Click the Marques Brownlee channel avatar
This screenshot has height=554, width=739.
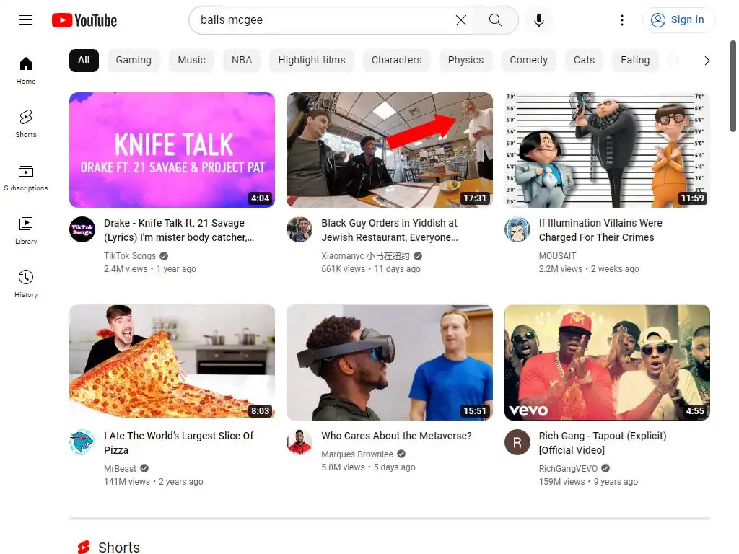(299, 442)
